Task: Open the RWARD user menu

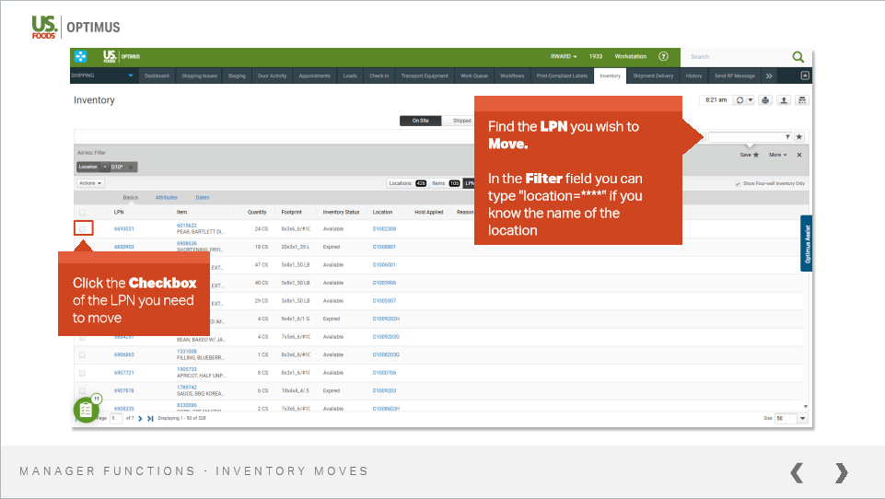Action: (x=564, y=56)
